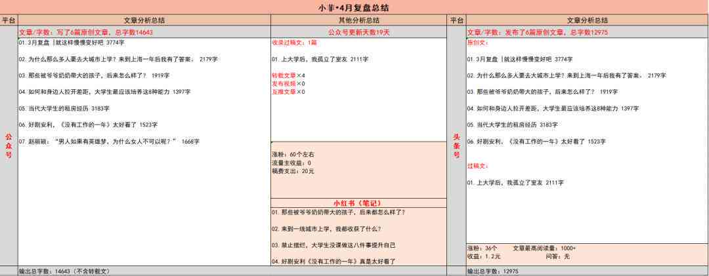Select 头条号 row 04. 如何和身边人拉开差距

pyautogui.click(x=553, y=108)
